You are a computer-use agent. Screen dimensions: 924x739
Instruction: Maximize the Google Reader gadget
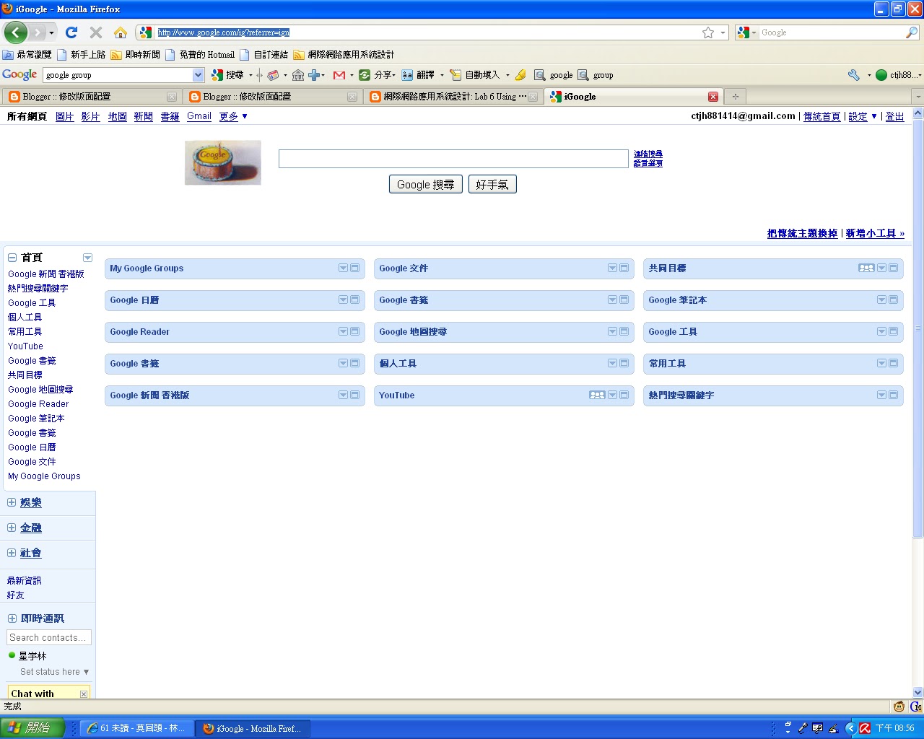click(x=355, y=331)
